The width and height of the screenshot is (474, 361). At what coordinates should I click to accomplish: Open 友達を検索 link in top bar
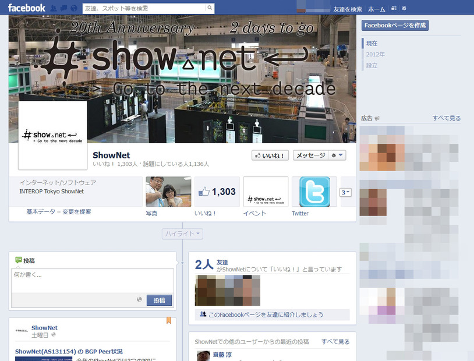(x=348, y=9)
